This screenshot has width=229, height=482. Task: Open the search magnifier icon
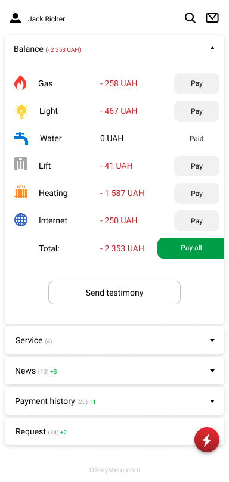(190, 18)
